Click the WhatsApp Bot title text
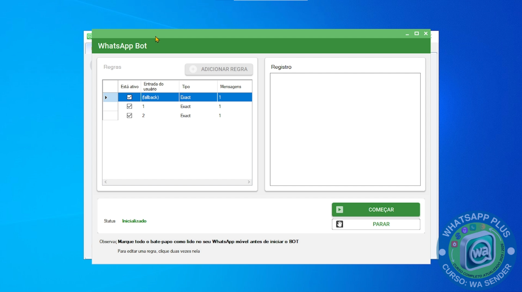522x292 pixels. pos(122,46)
